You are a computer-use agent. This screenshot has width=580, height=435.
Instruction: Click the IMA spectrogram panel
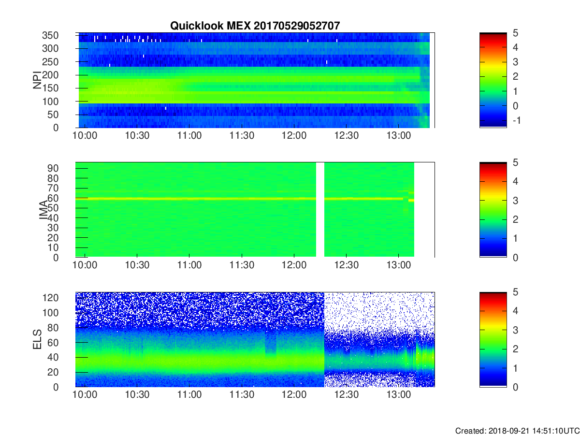coord(255,210)
